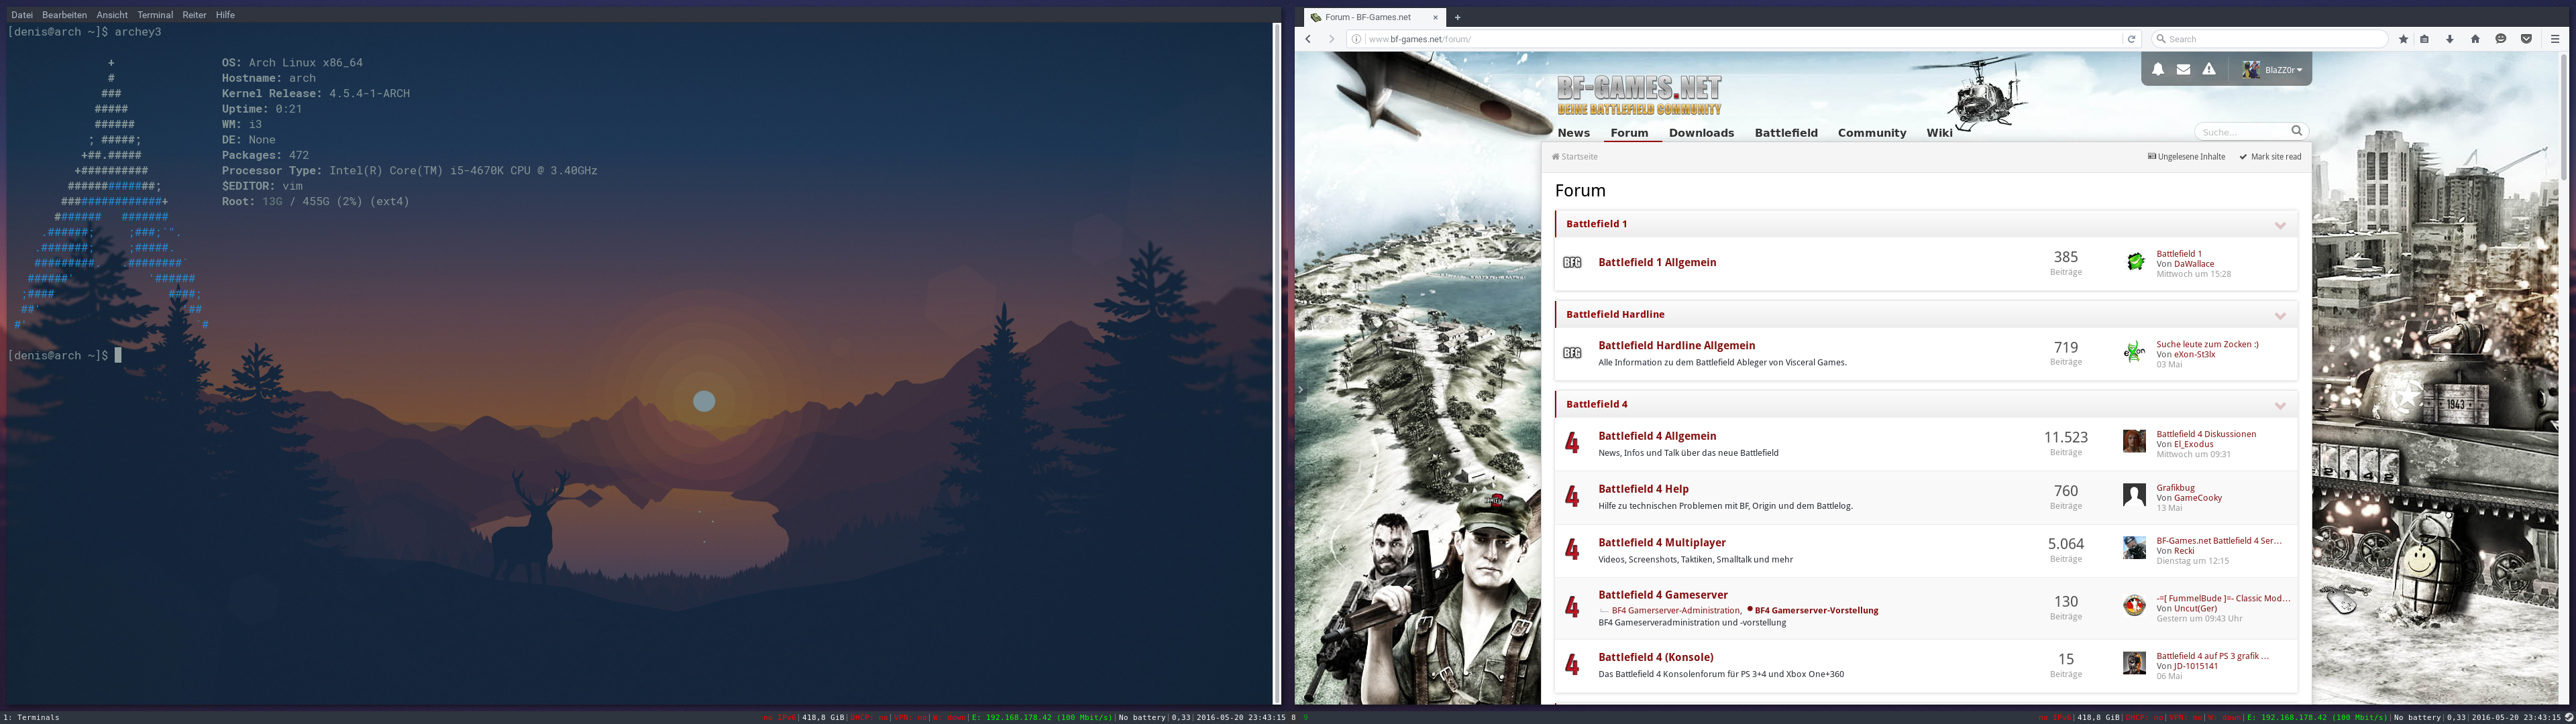Collapse the Battlefield 1 category
Viewport: 2576px width, 724px height.
2280,225
